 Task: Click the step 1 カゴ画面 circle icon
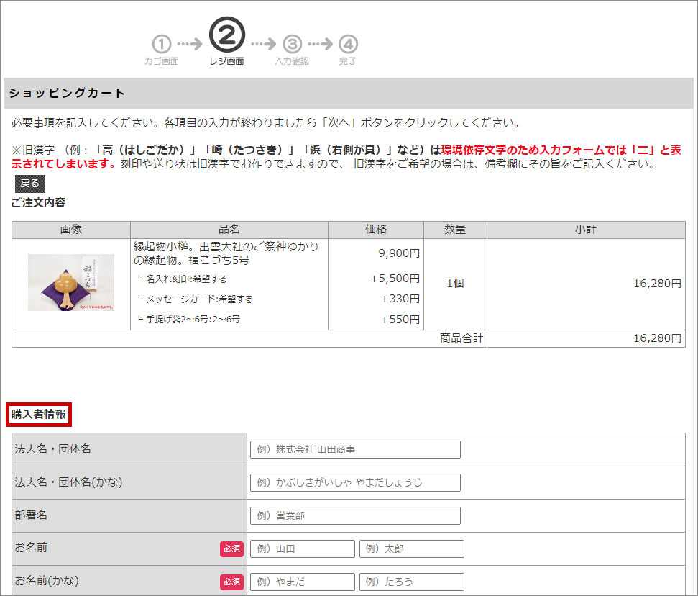coord(162,44)
